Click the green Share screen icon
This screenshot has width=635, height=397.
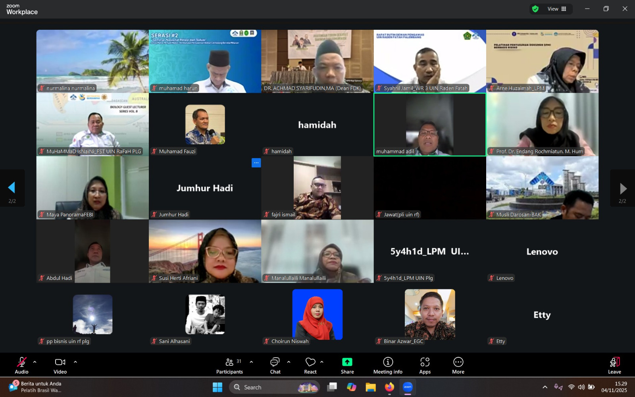pyautogui.click(x=347, y=362)
